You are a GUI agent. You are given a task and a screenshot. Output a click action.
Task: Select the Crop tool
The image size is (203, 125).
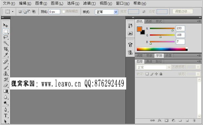click(x=5, y=49)
